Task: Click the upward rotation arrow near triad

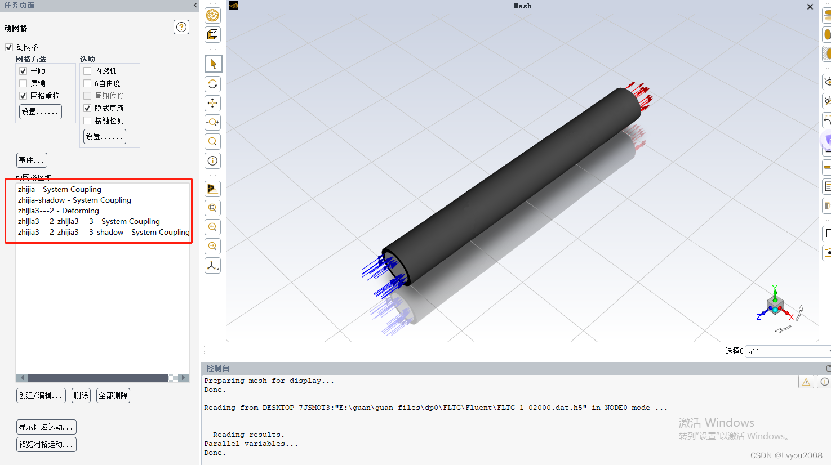Action: [799, 312]
